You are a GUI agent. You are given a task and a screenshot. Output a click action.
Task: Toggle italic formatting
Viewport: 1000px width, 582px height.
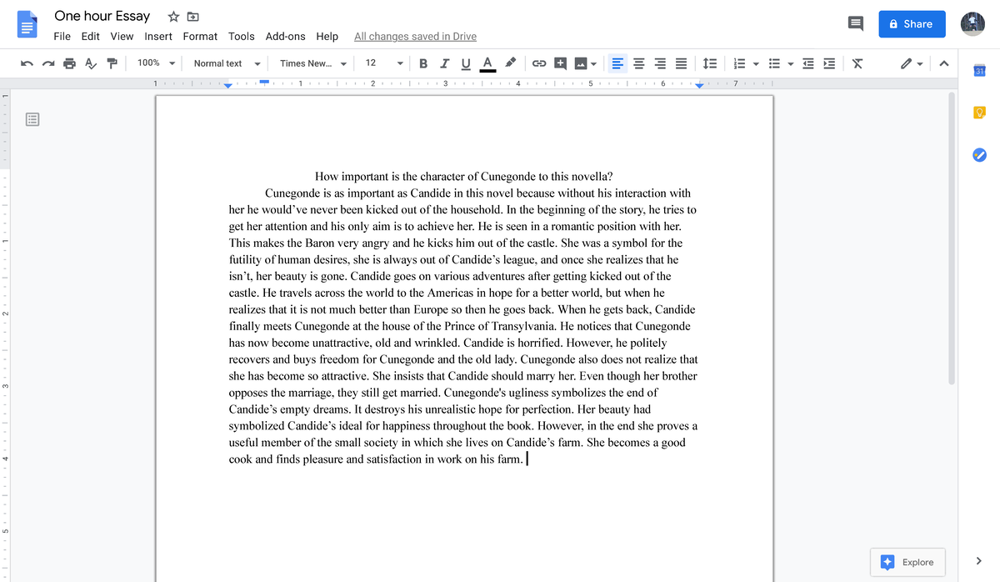(444, 63)
